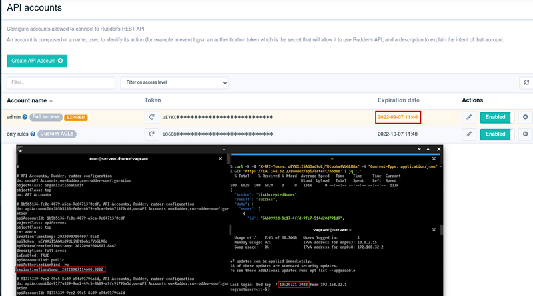The image size is (533, 296).
Task: Click the terminal window down-arrow button
Action: tap(419, 149)
